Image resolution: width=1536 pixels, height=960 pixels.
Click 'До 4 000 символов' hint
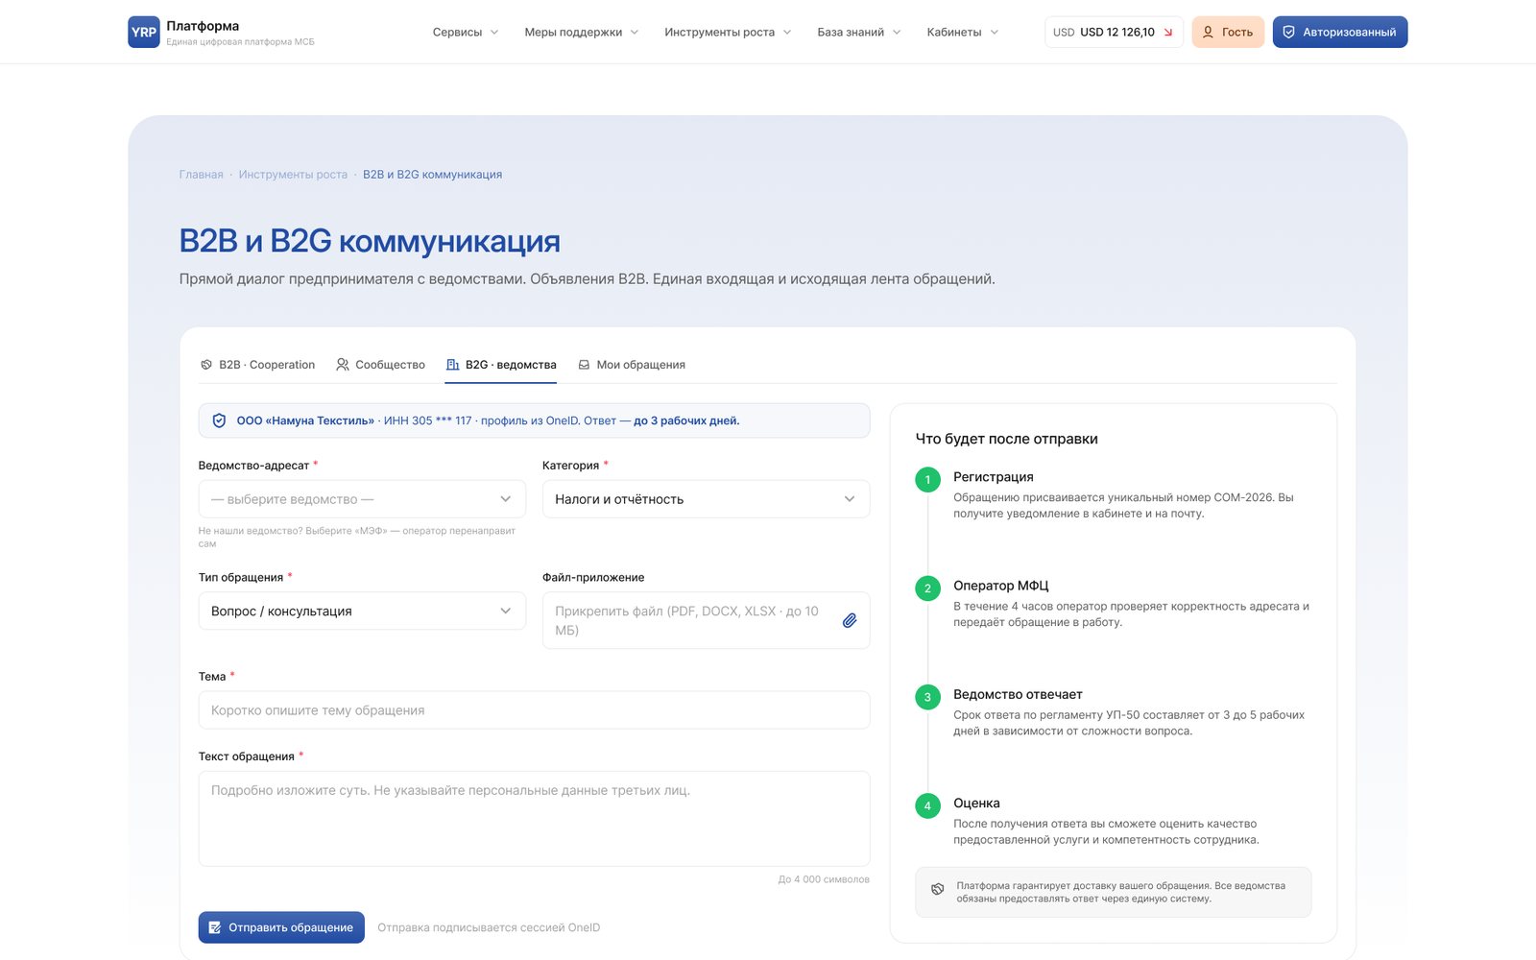(824, 879)
